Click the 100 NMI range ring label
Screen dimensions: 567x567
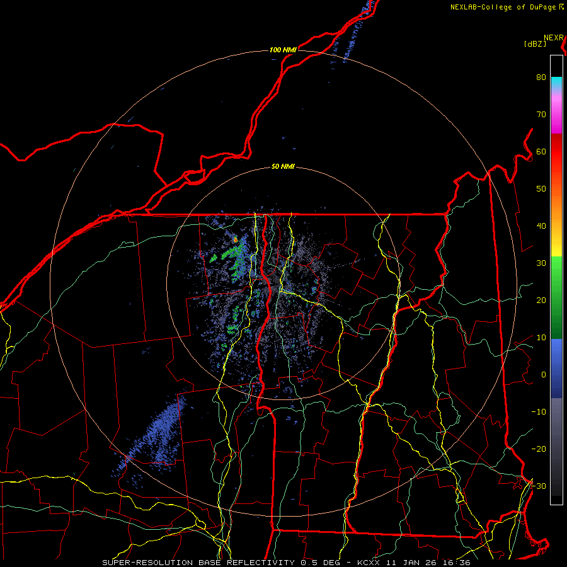pos(283,50)
